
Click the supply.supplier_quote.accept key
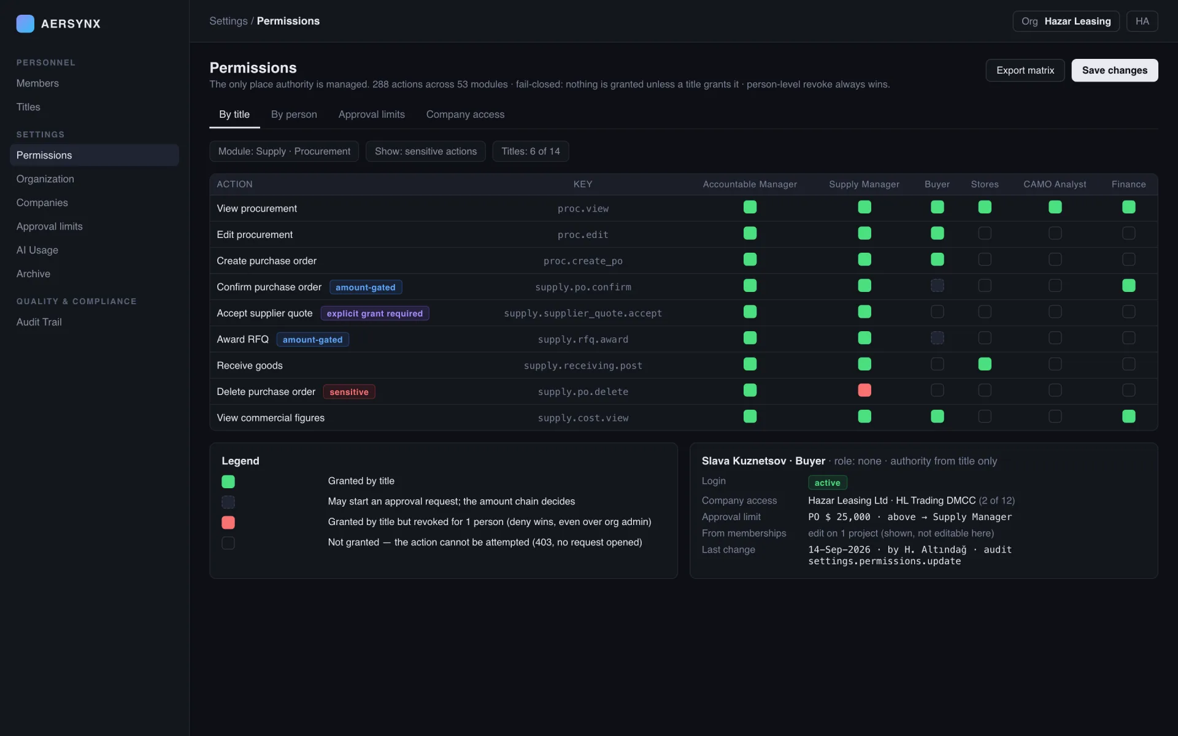[x=583, y=313]
